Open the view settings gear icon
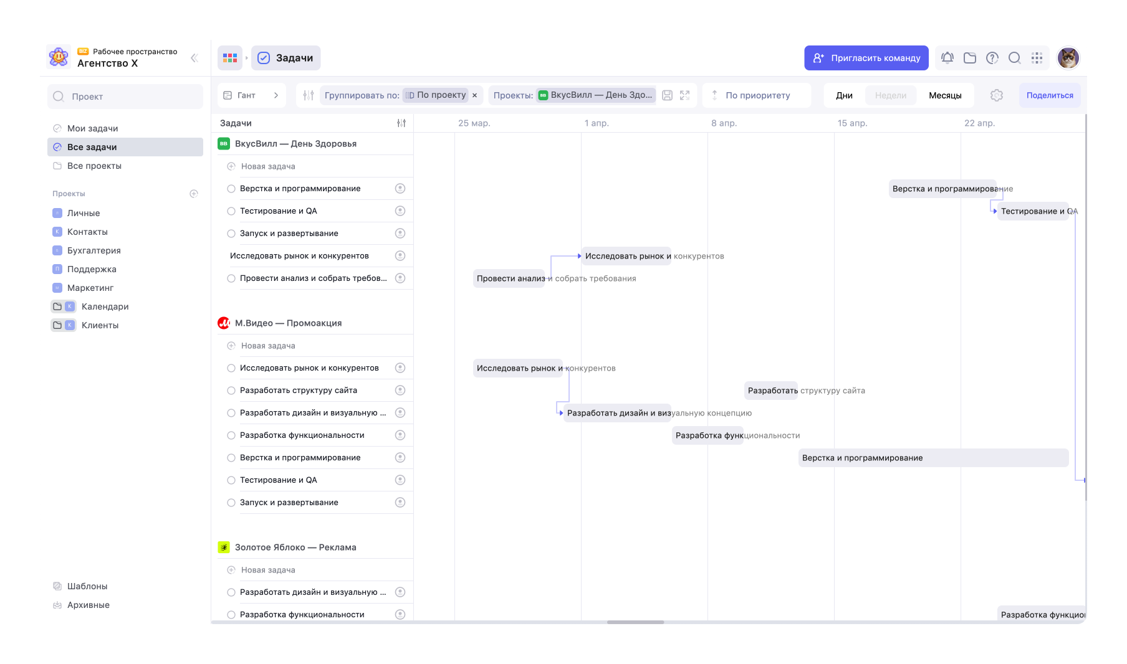This screenshot has width=1127, height=664. pos(997,95)
